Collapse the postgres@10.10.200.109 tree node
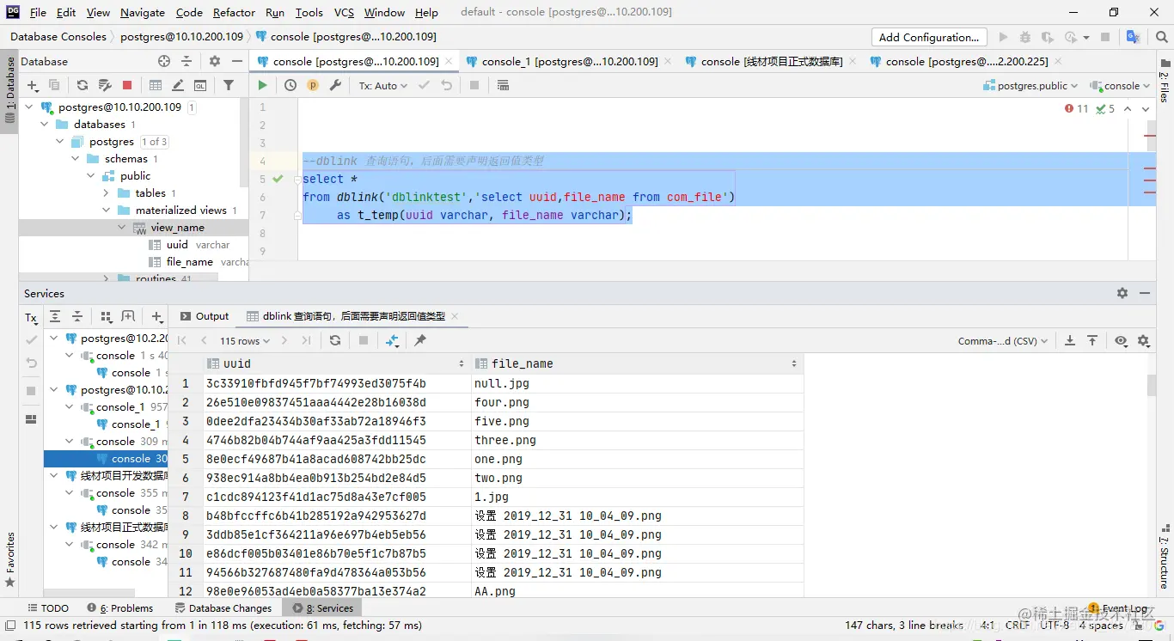 [29, 107]
